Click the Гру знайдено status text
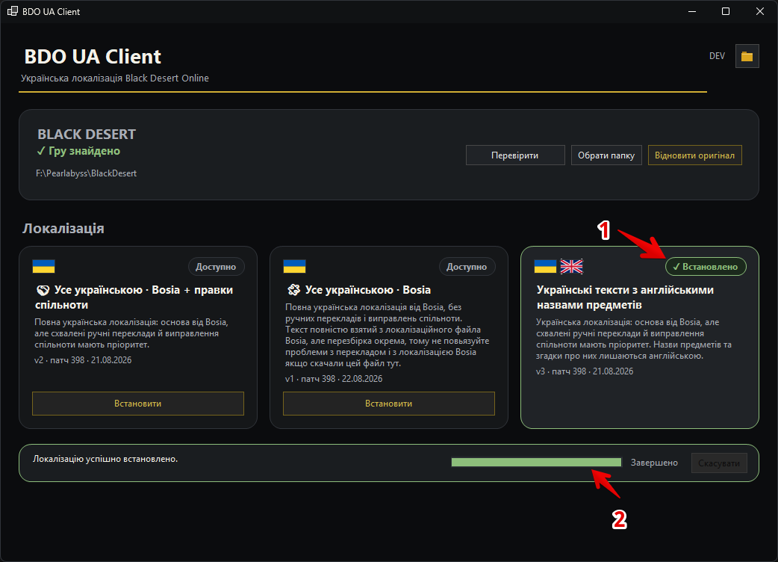 tap(78, 151)
